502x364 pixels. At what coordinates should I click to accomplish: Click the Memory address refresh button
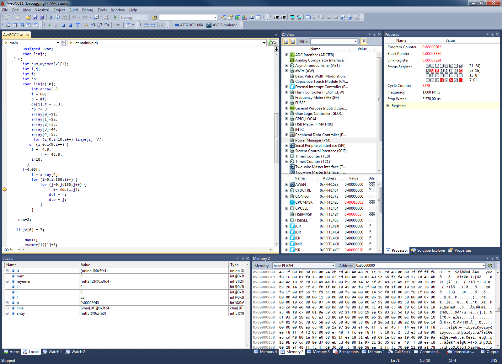tap(490, 265)
